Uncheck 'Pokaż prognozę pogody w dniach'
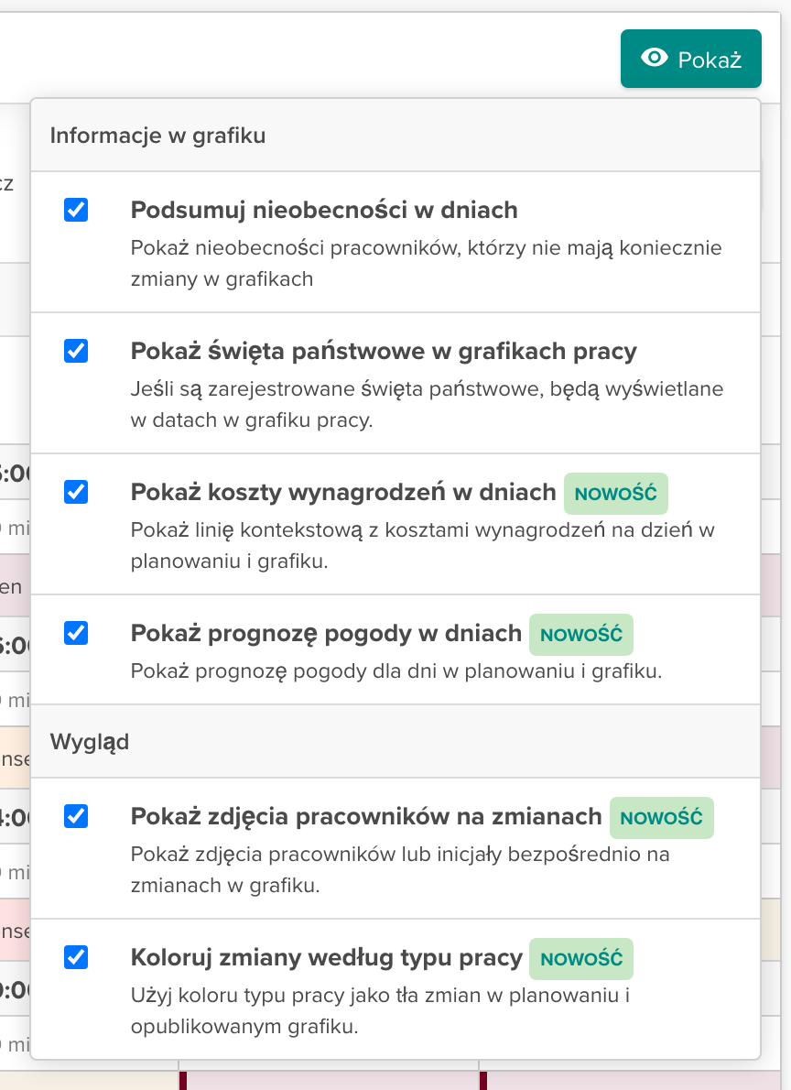 75,634
